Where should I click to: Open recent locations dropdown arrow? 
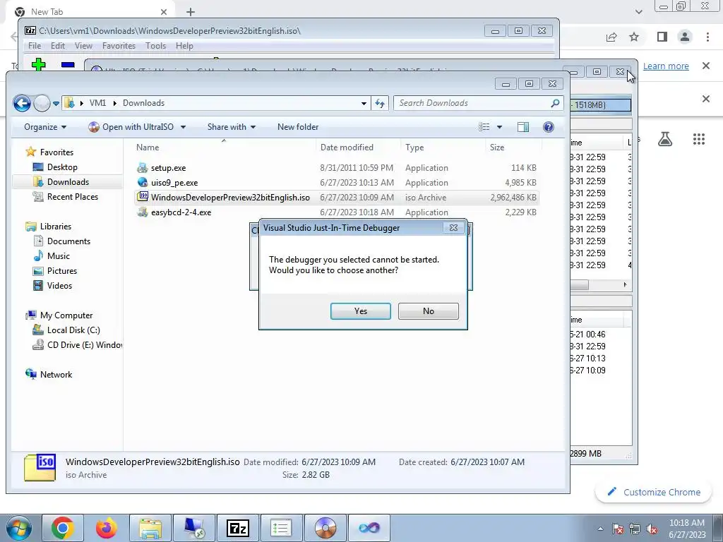[x=56, y=103]
